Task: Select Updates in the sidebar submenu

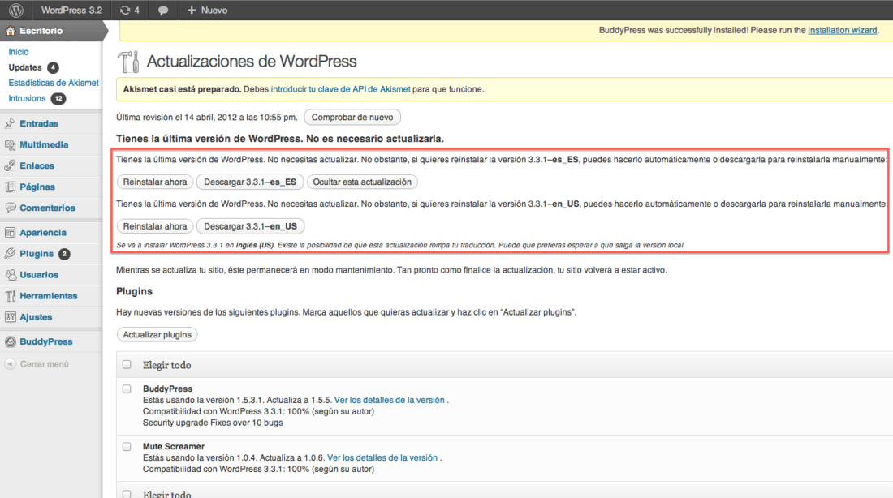Action: (25, 67)
